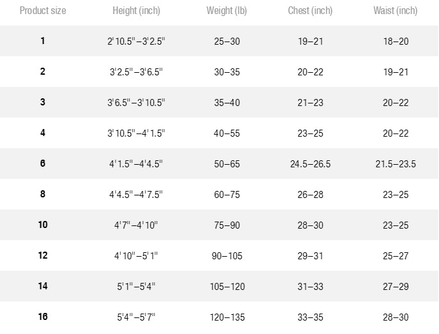Select the Weight (lb) column header
This screenshot has height=334, width=439.
tap(226, 11)
